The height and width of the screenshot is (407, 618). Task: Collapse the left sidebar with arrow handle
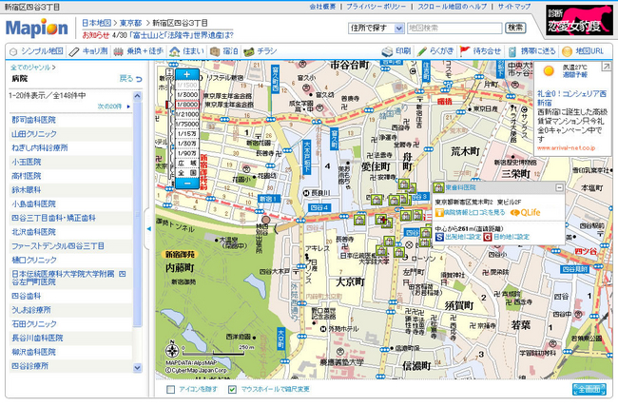click(148, 230)
